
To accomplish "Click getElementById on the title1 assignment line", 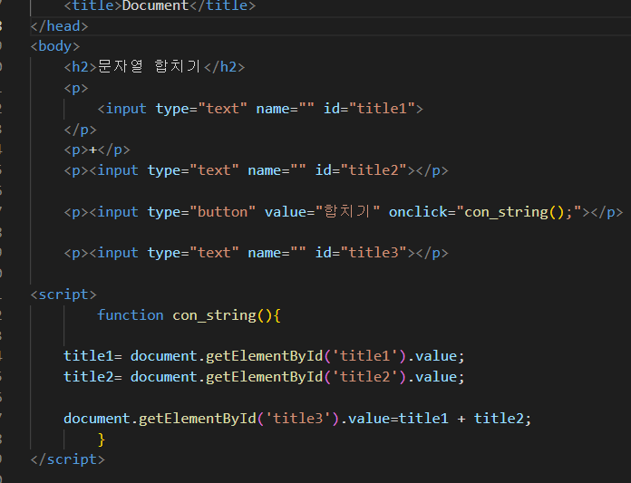I will [x=265, y=356].
